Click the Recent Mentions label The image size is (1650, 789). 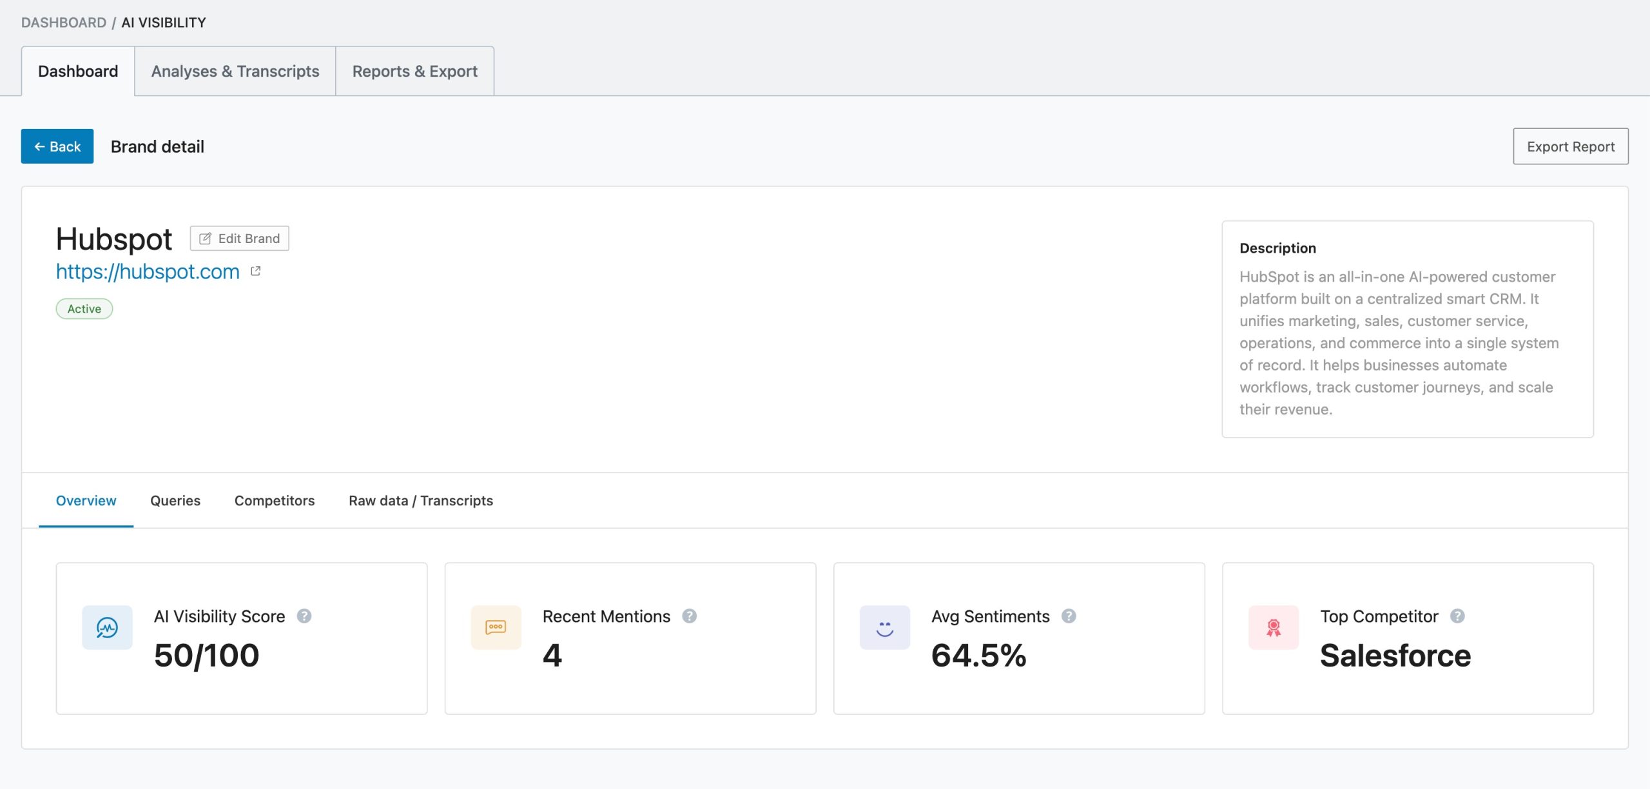click(607, 616)
